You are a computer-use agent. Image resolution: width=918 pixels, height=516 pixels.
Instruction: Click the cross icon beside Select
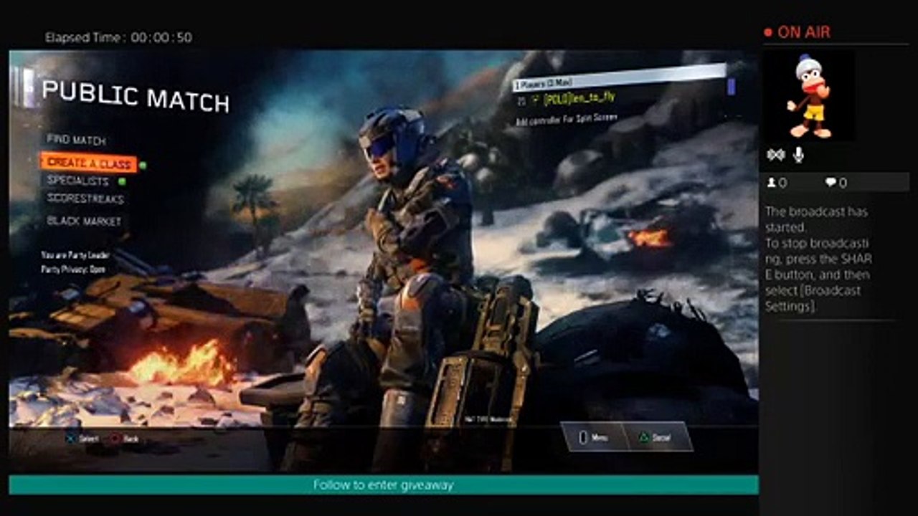click(x=71, y=438)
